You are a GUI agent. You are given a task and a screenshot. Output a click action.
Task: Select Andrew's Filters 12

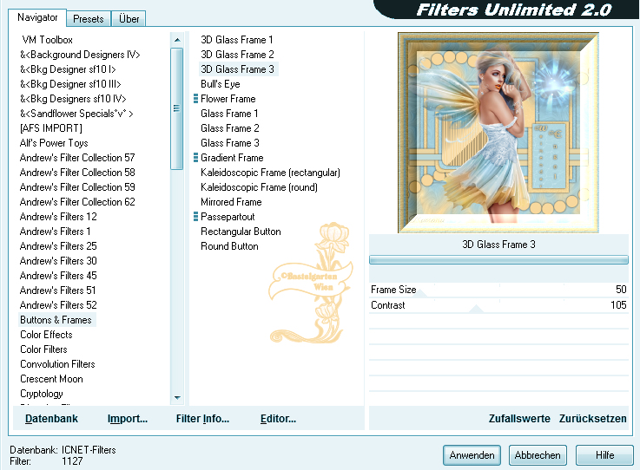(x=58, y=217)
